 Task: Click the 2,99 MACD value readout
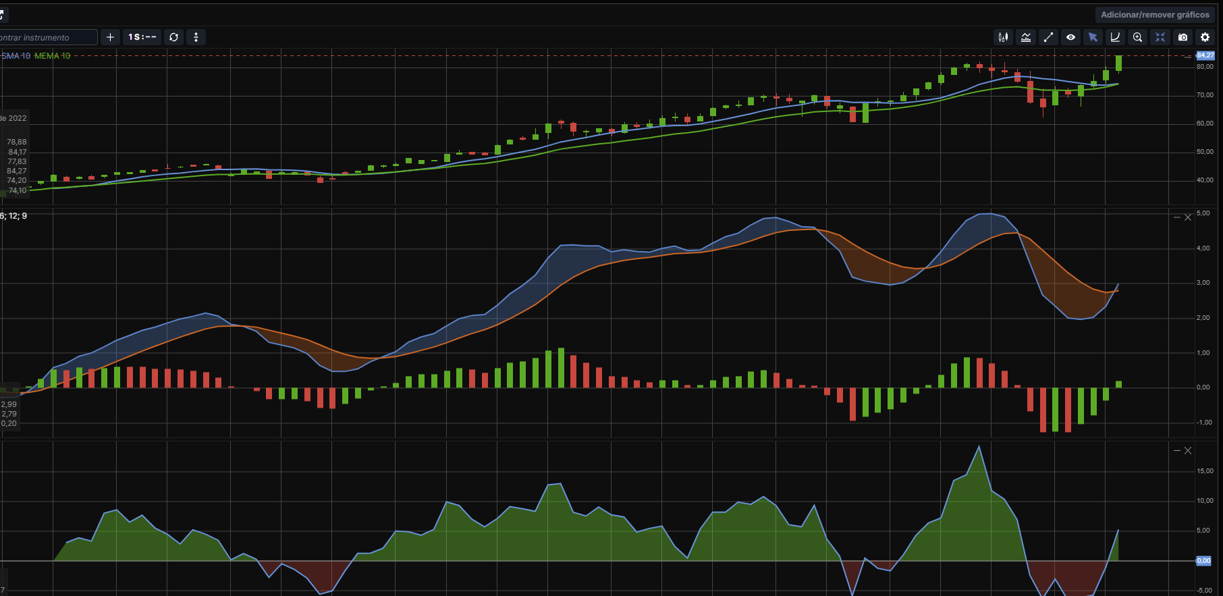point(9,404)
